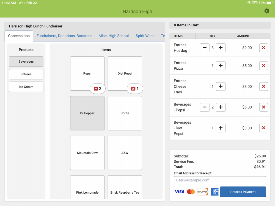This screenshot has width=275, height=206.
Task: Add Brisk Raspberry Tea to the cart
Action: (125, 187)
